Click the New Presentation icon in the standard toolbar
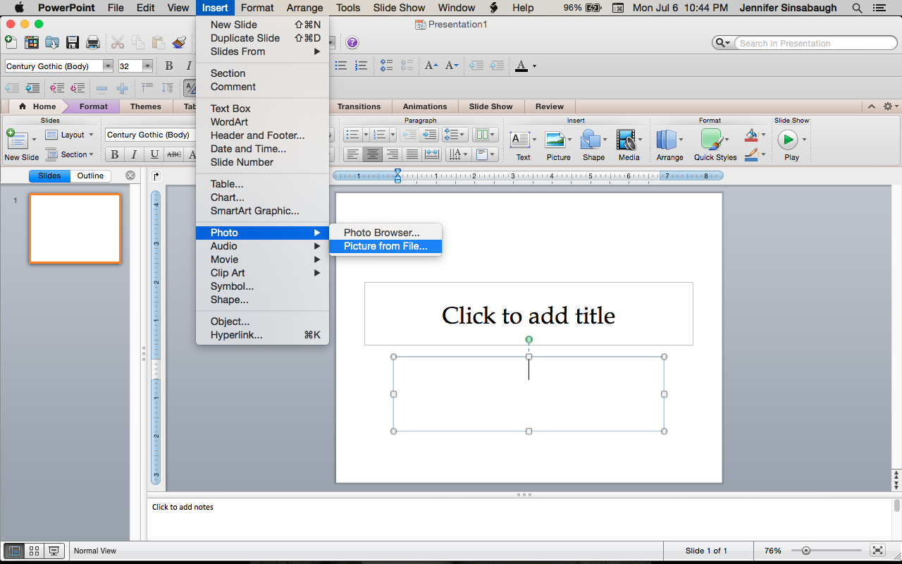This screenshot has height=564, width=902. [11, 42]
